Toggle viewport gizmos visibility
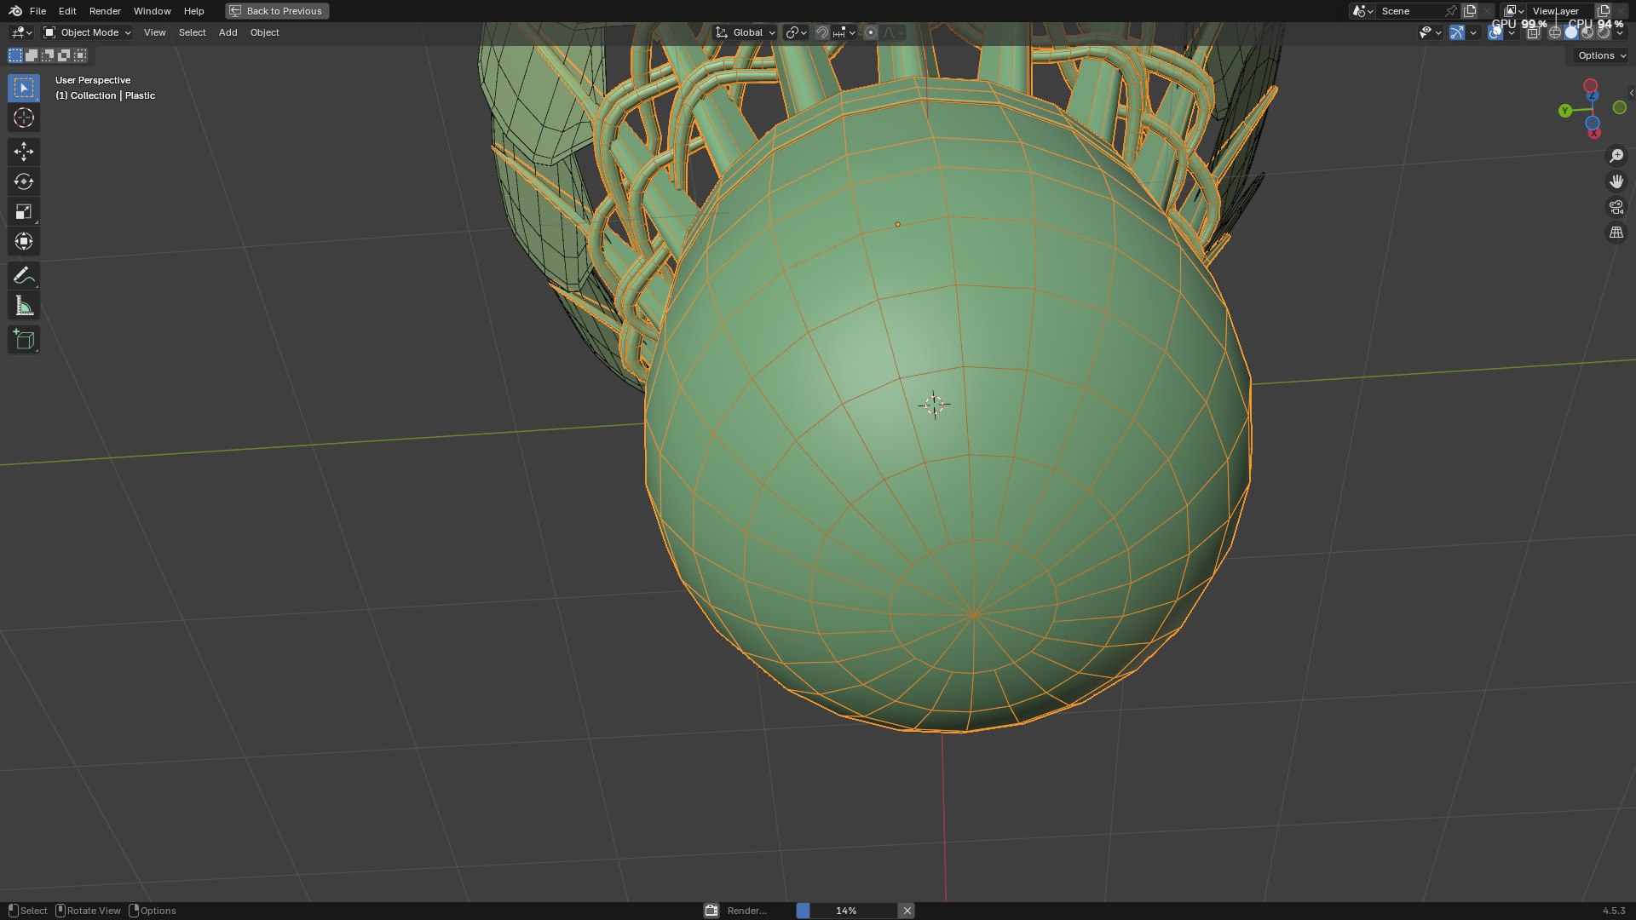Screen dimensions: 1636x920 1457,32
